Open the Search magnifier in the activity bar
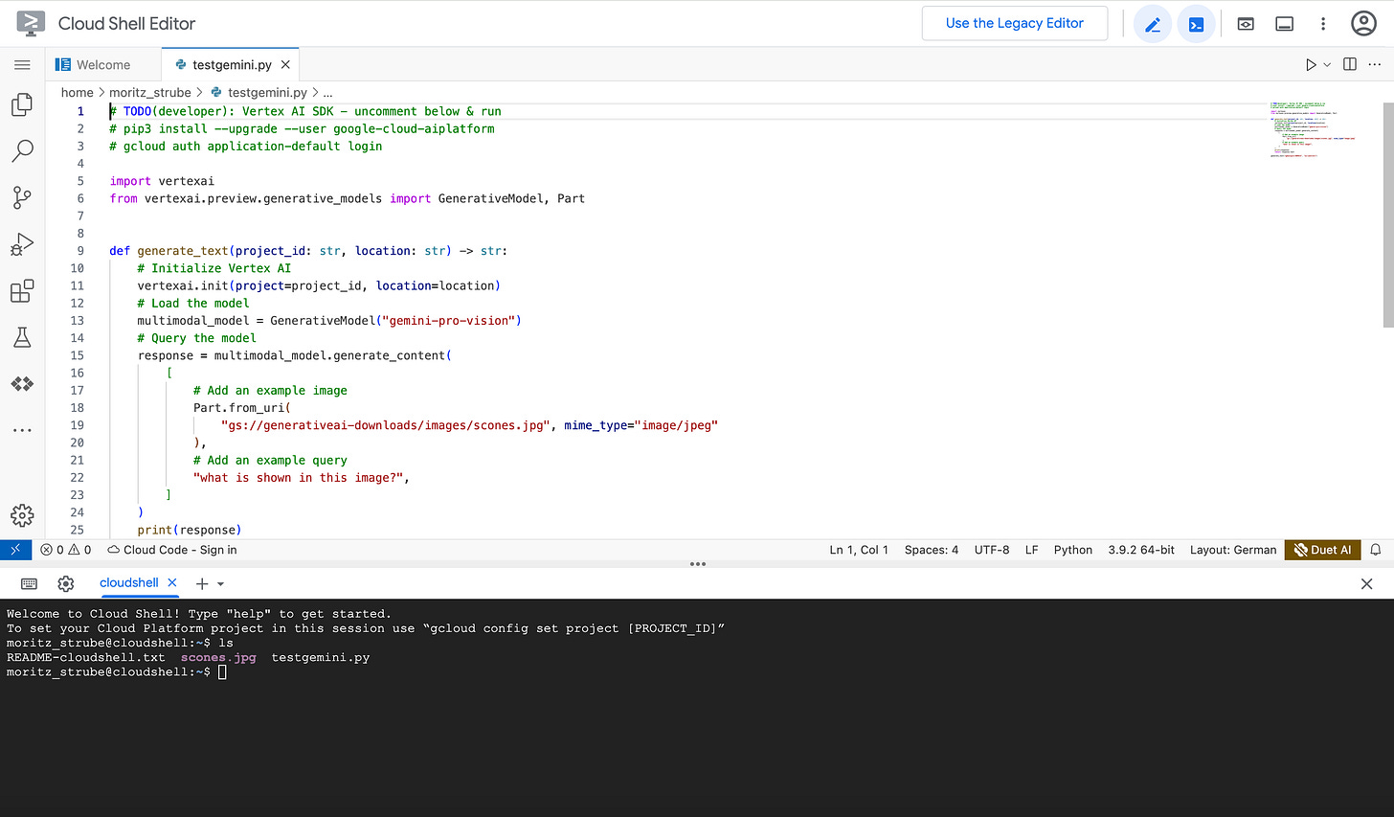Image resolution: width=1394 pixels, height=817 pixels. tap(22, 151)
